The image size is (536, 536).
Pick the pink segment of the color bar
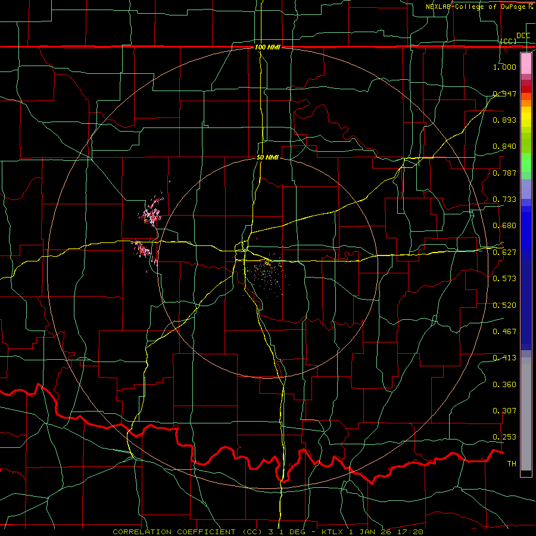pyautogui.click(x=526, y=64)
